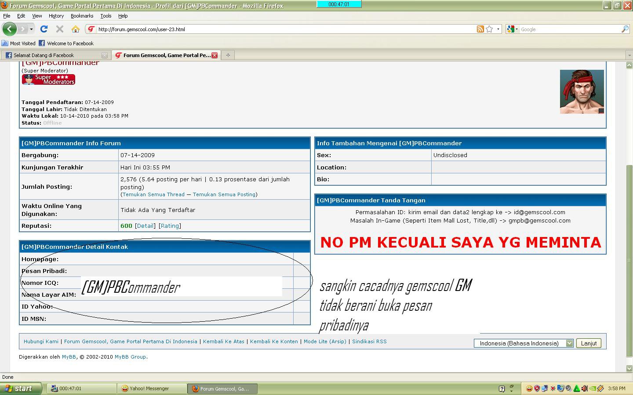Select the Forum Gemscool tab

point(165,55)
